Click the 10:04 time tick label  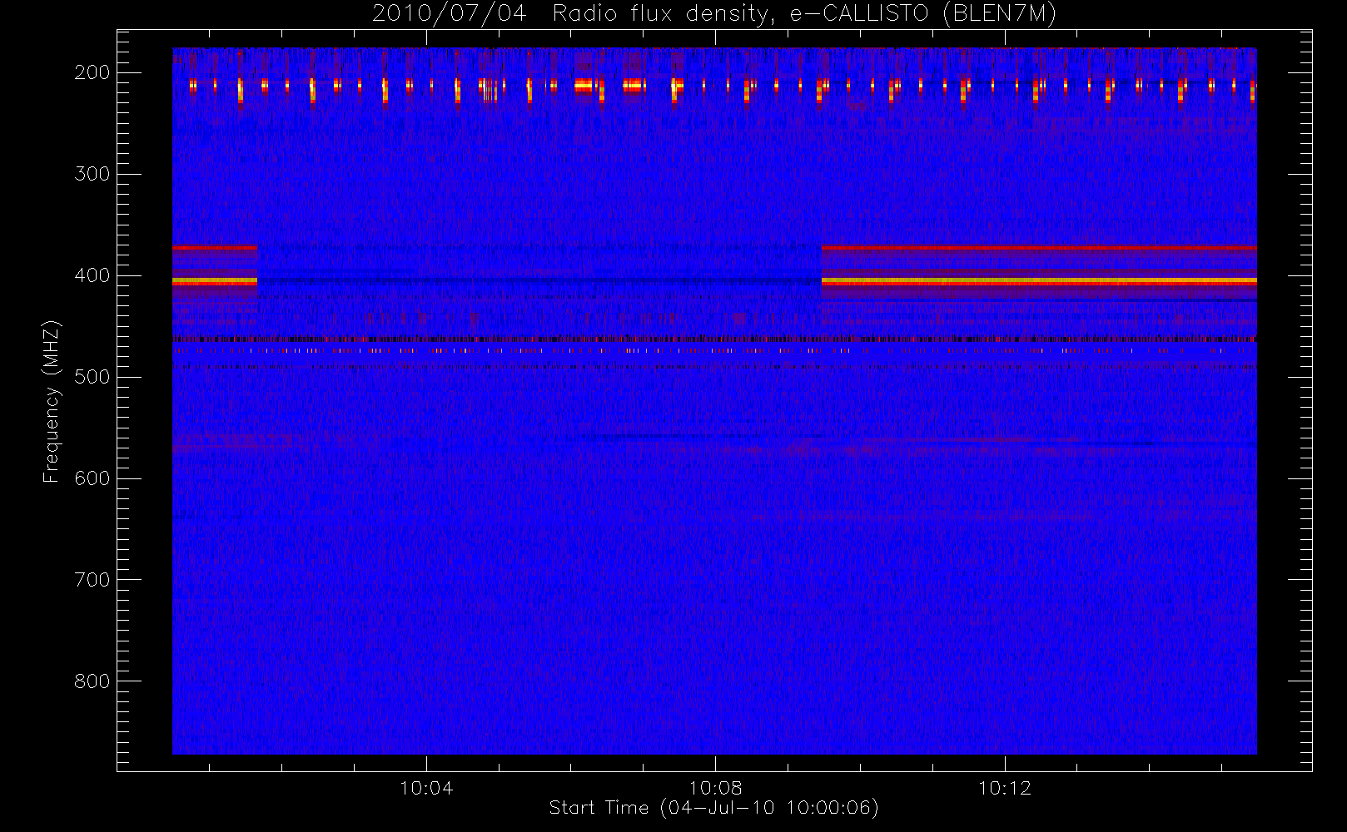[x=426, y=788]
